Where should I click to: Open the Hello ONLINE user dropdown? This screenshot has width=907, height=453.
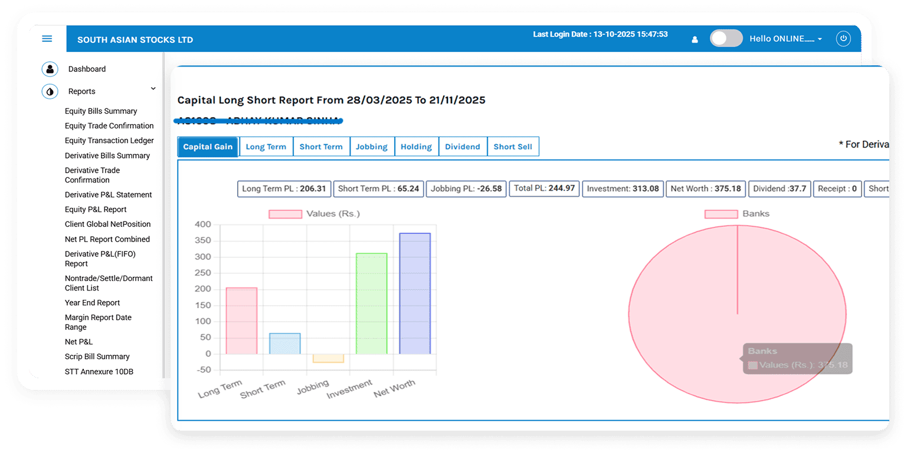(785, 39)
